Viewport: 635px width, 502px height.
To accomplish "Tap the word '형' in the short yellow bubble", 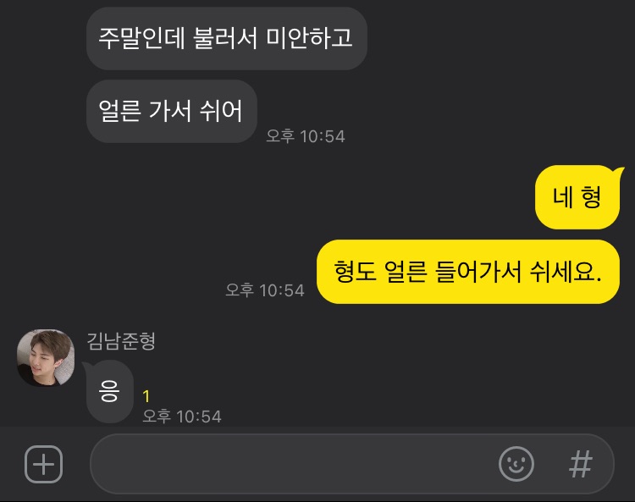I will click(x=591, y=197).
